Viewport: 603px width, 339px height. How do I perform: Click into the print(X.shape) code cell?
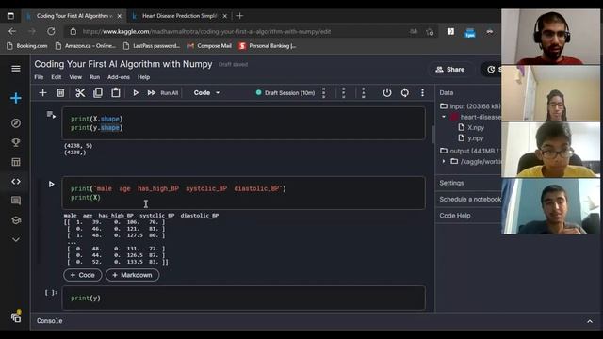pos(243,123)
